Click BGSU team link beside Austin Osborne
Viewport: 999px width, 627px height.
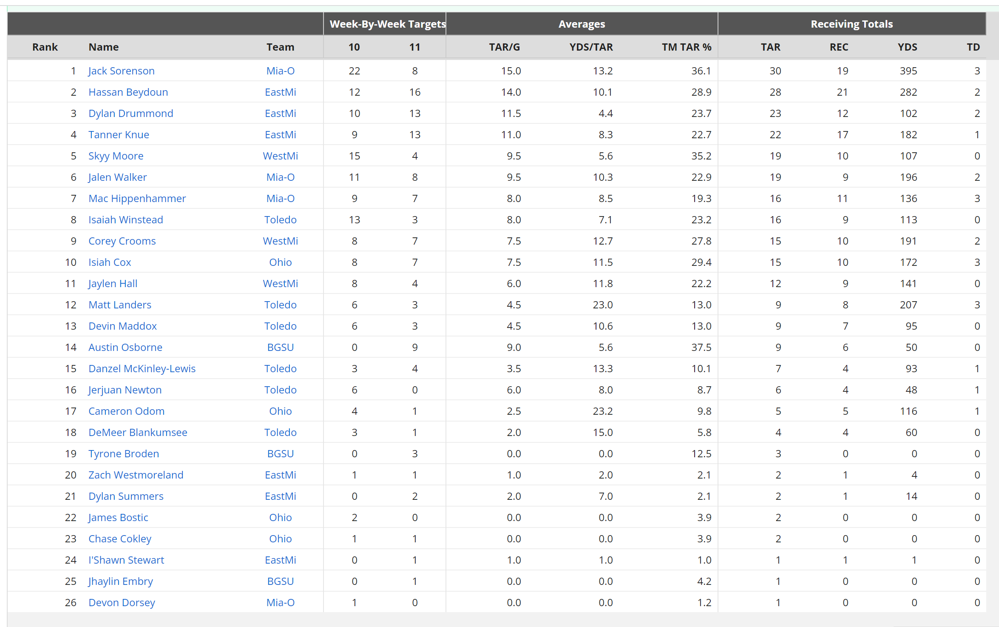pos(281,347)
